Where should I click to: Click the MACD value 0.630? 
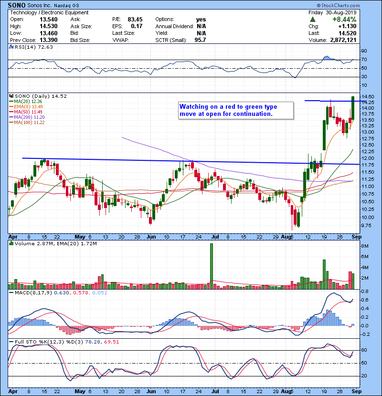tap(62, 293)
